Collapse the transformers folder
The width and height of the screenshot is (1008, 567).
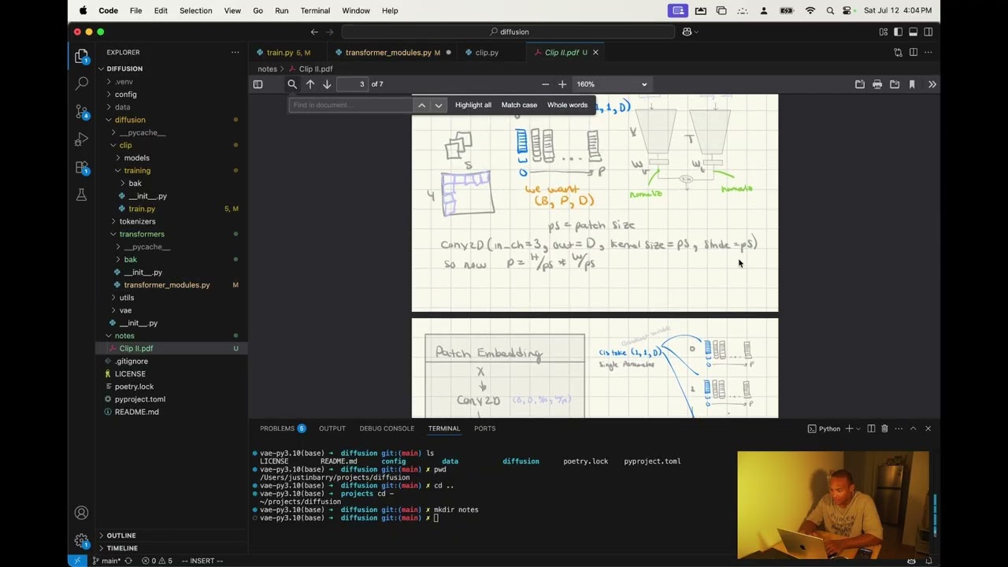142,234
